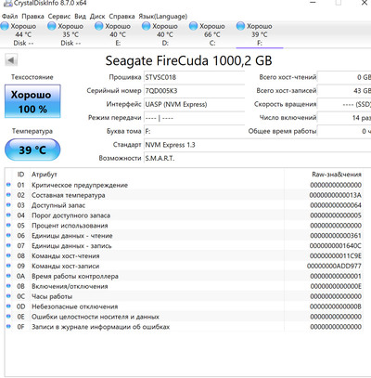The height and width of the screenshot is (378, 371).
Task: Select row Команды хост-записи
Action: tap(184, 266)
